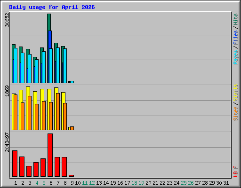
Task: Click the Files legend label
Action: (235, 37)
